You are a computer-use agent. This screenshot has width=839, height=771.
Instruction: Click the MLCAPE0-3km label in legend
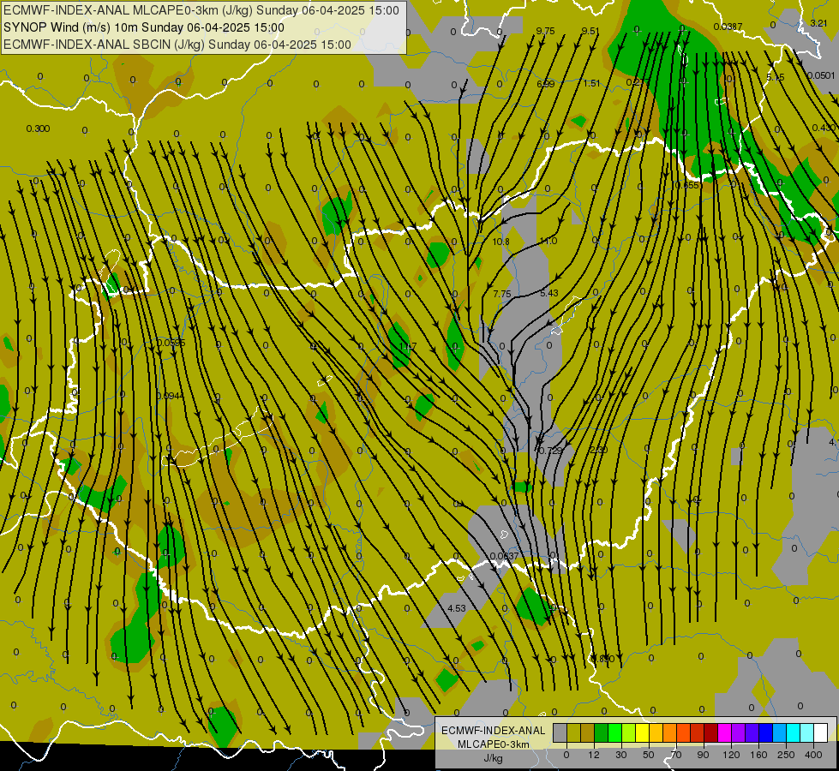point(494,744)
